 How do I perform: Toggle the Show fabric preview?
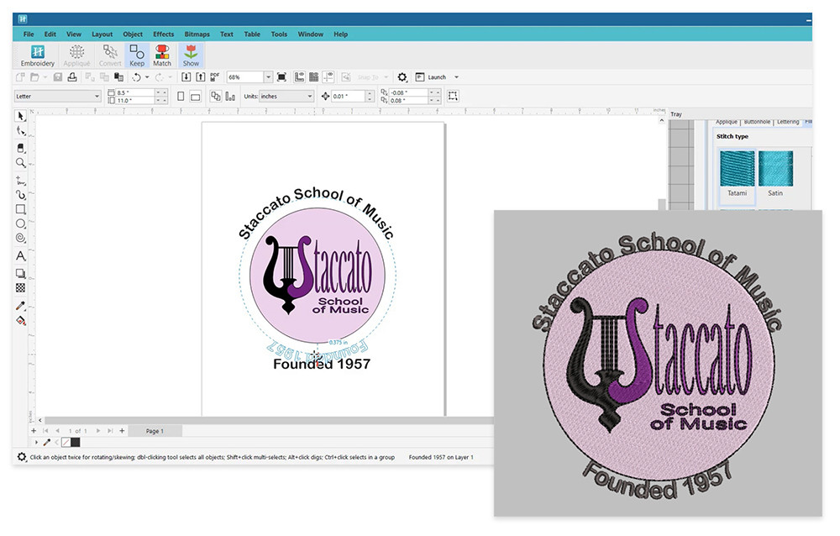[191, 54]
